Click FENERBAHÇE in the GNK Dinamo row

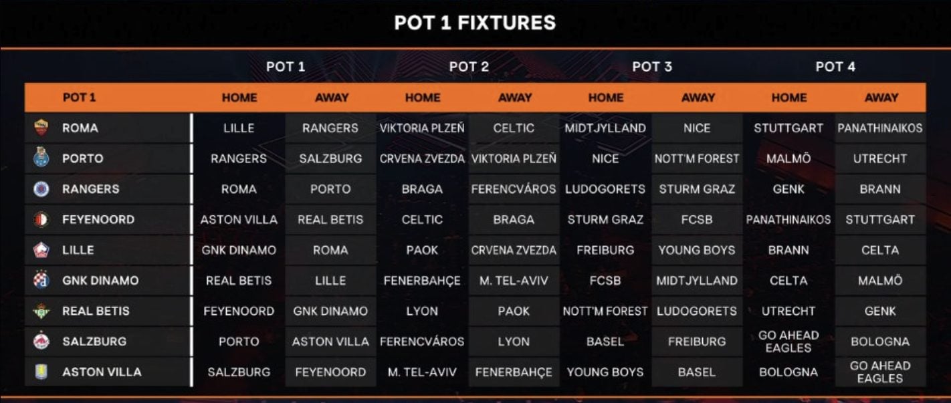point(422,281)
